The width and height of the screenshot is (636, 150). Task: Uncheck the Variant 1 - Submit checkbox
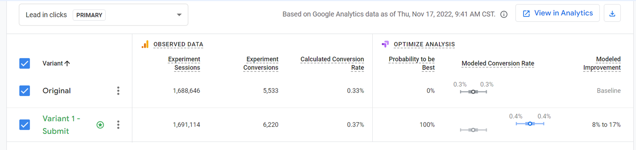click(x=25, y=125)
